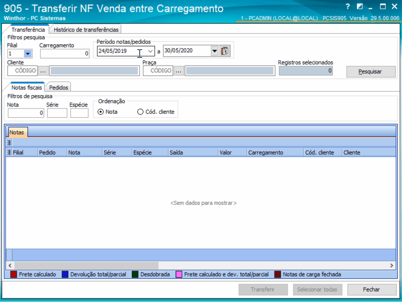Image resolution: width=402 pixels, height=302 pixels.
Task: Click the Frete calculado red swatch
Action: (13, 274)
